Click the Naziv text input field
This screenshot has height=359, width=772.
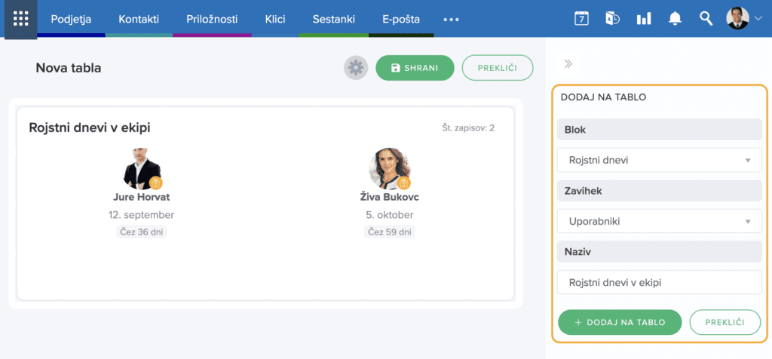pyautogui.click(x=660, y=282)
